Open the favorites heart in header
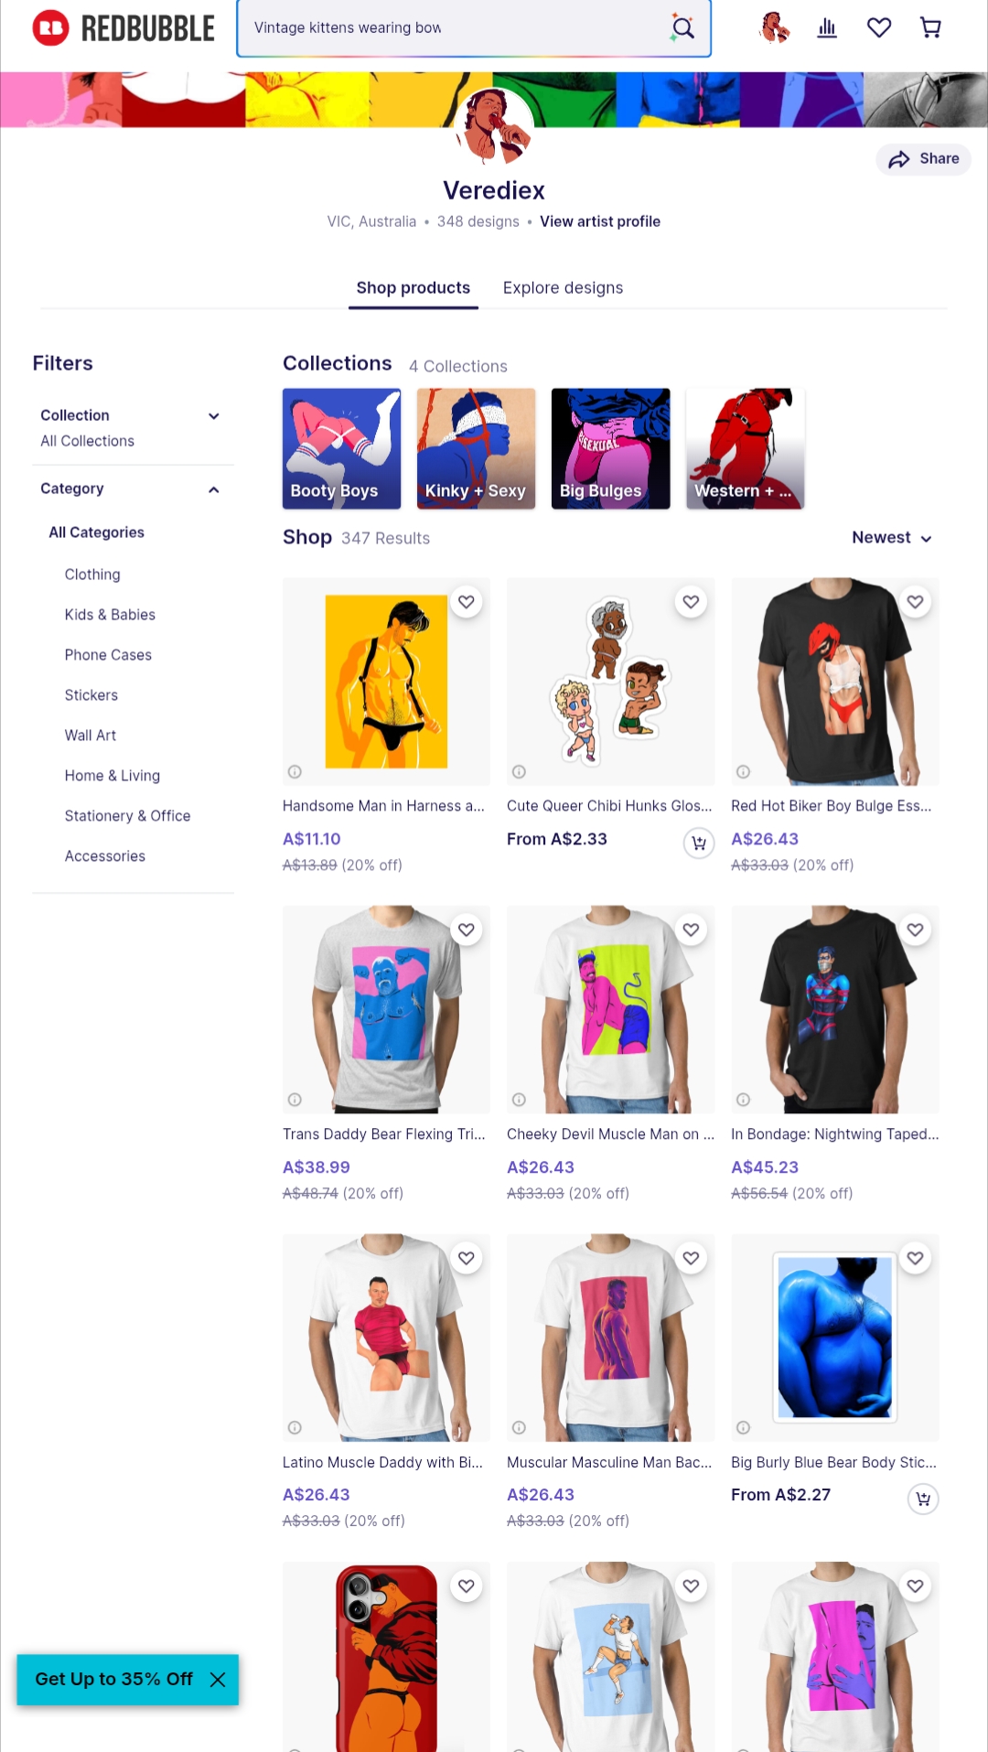The image size is (988, 1752). coord(879,28)
